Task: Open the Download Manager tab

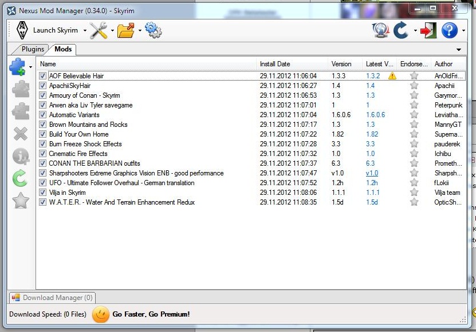Action: tap(52, 298)
